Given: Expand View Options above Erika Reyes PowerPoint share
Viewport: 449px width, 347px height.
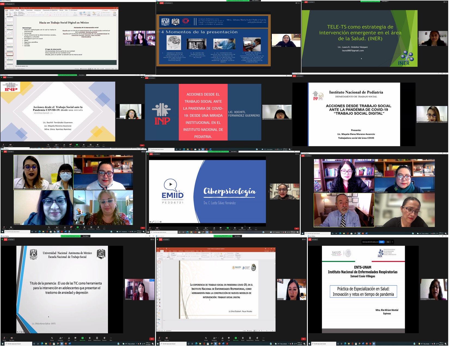Looking at the screenshot, I should (238, 236).
